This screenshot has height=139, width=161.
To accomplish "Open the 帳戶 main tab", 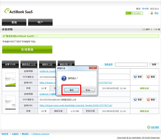I will point(40,22).
